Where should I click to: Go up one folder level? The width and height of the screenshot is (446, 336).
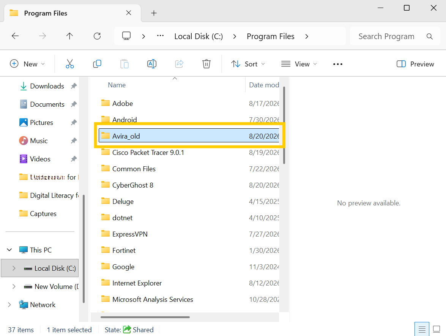(x=70, y=36)
